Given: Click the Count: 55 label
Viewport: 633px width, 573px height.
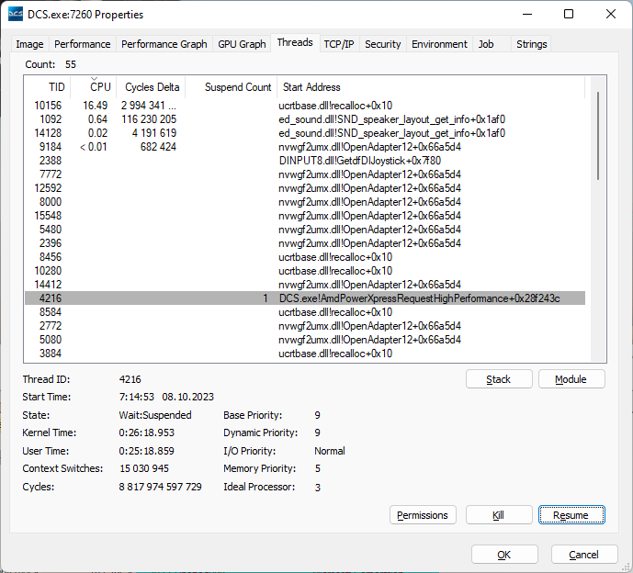Looking at the screenshot, I should pyautogui.click(x=51, y=64).
